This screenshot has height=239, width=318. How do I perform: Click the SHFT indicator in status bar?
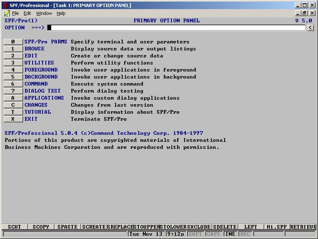click(195, 234)
